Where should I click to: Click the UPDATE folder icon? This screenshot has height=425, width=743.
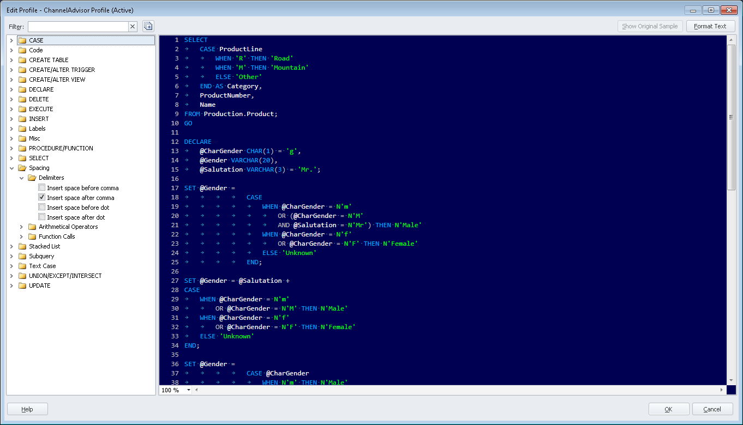tap(22, 285)
